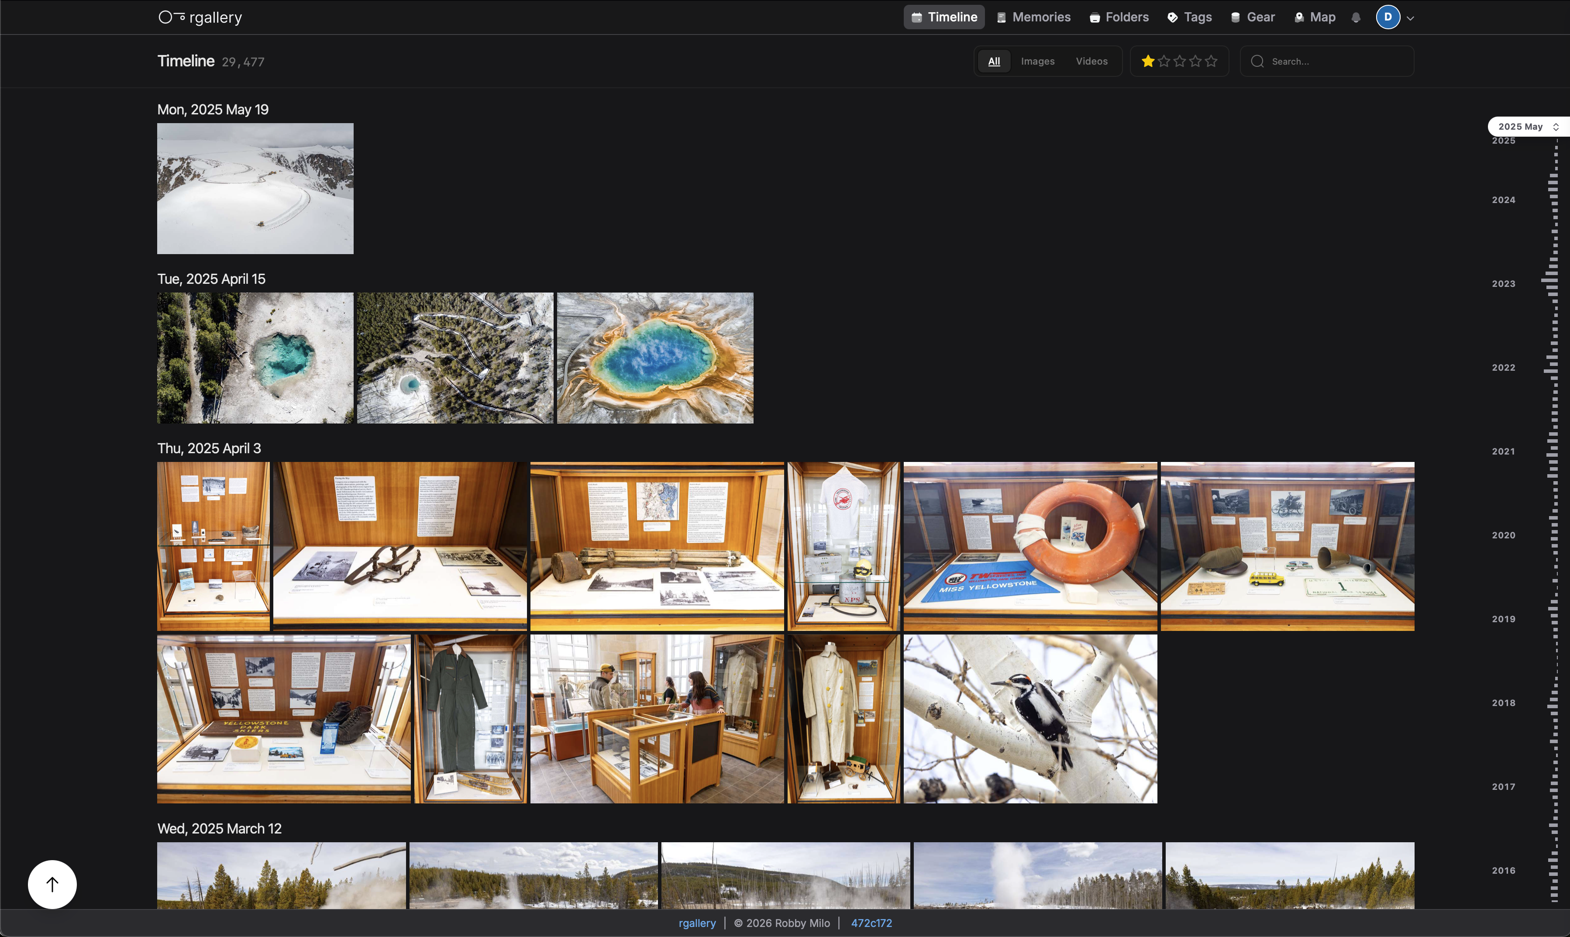The width and height of the screenshot is (1570, 937).
Task: Click the scroll-to-top arrow button
Action: click(x=52, y=884)
